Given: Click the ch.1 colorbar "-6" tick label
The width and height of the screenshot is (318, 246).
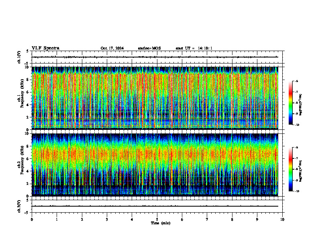Looking at the screenshot, I should [x=296, y=81].
